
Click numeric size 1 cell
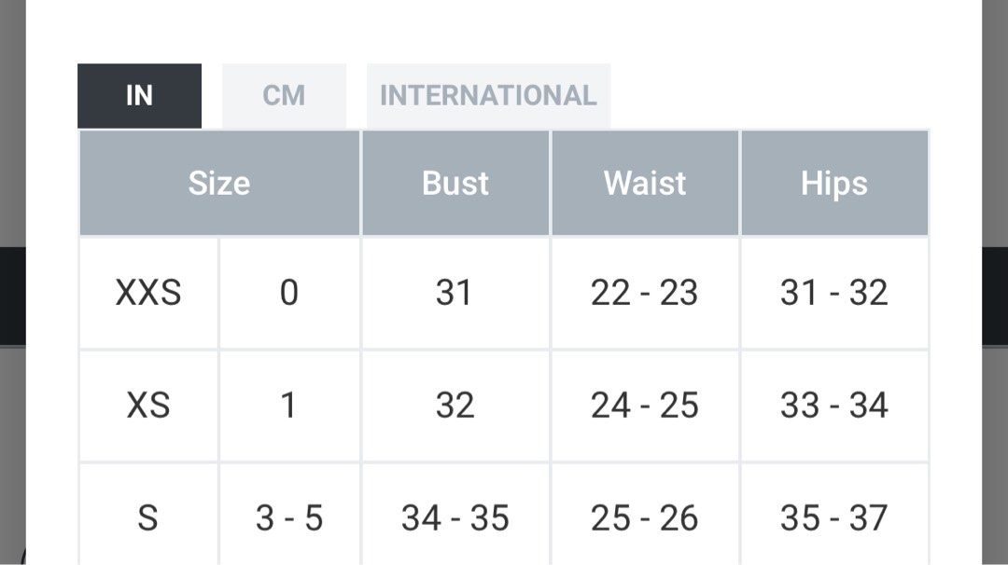coord(289,406)
